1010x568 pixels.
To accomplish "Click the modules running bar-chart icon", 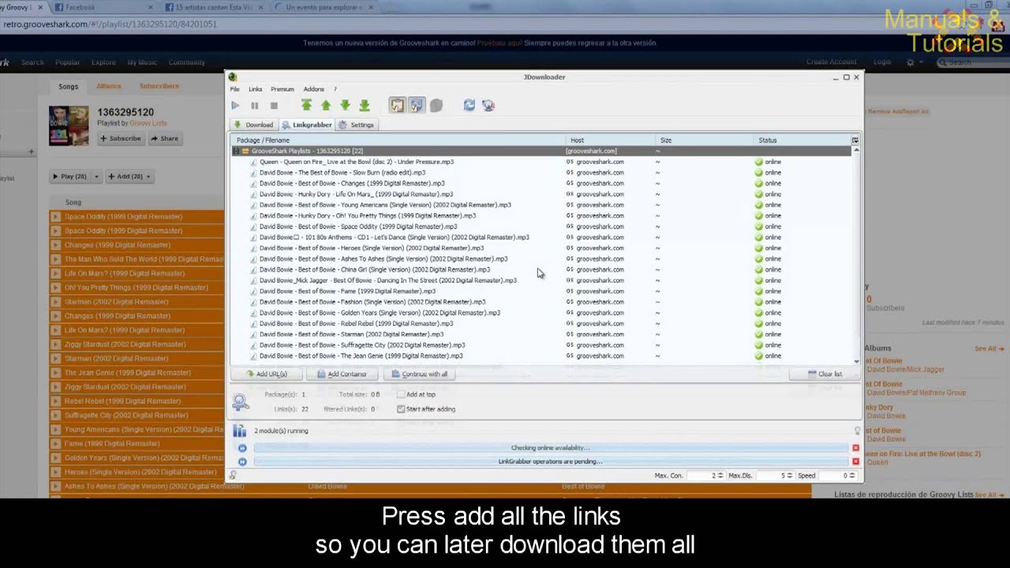I will coord(239,431).
